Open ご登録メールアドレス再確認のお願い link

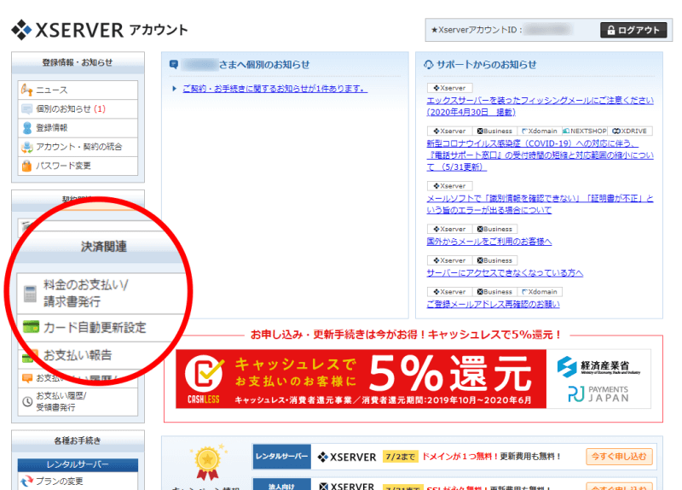tap(493, 304)
